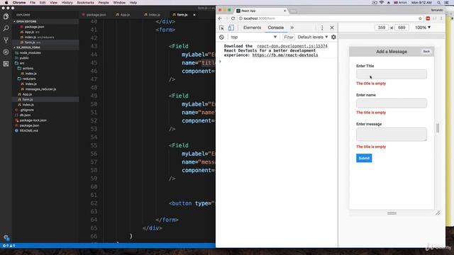Screen dimensions: 454x255
Task: Open the https://fb.me/react-devtools link
Action: (x=285, y=55)
